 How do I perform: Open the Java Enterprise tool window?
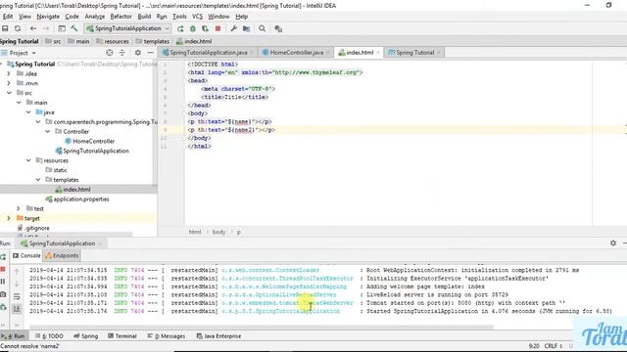(x=218, y=336)
